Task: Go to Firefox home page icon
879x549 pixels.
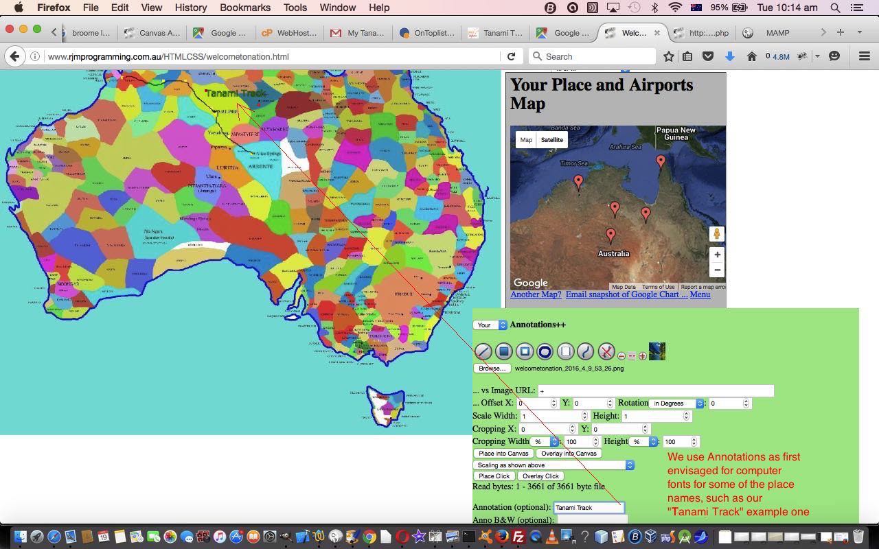Action: point(751,56)
